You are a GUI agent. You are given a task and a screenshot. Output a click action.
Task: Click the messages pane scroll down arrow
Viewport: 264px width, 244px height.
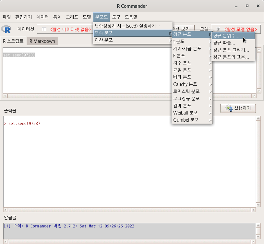pos(258,237)
